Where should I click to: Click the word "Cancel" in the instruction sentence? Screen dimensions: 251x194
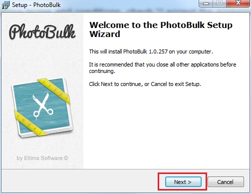coord(159,84)
